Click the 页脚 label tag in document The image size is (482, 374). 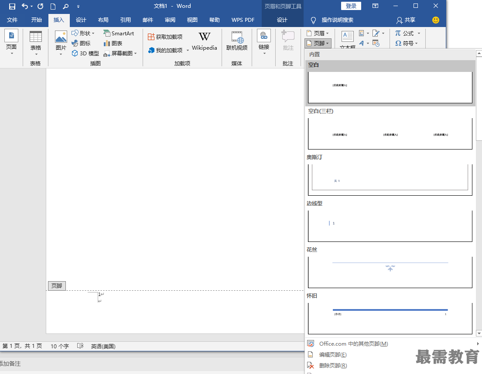pyautogui.click(x=57, y=286)
